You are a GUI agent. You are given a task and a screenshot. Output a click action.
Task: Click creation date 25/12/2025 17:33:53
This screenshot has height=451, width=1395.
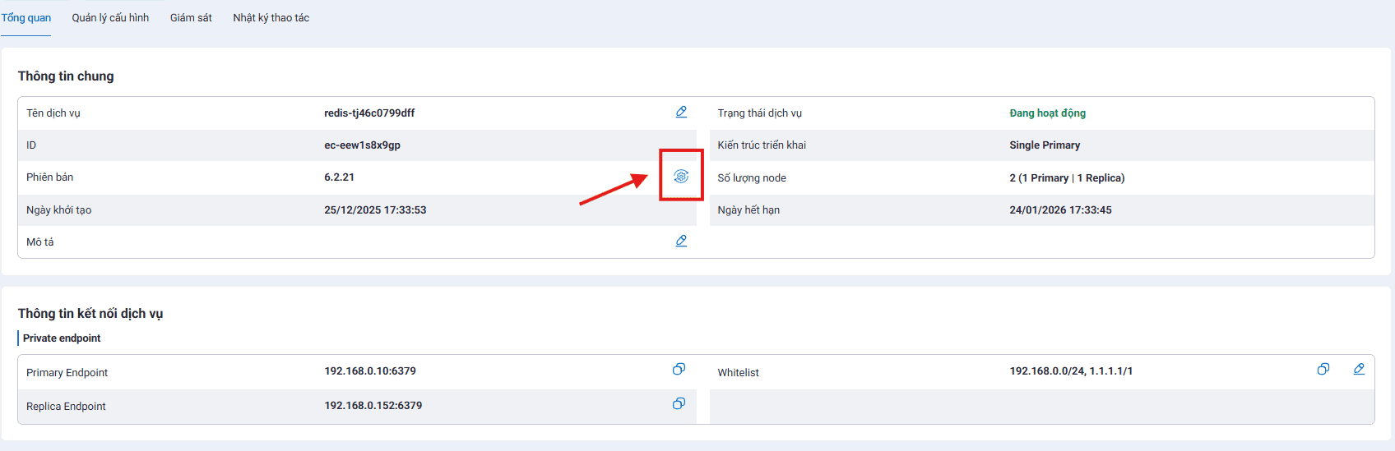point(375,210)
